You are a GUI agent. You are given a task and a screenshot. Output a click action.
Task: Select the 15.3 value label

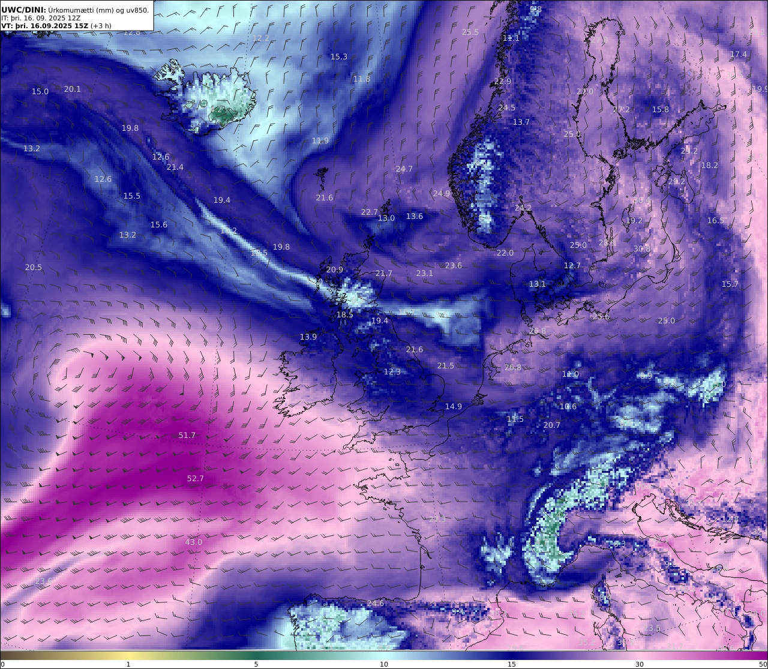[x=339, y=56]
